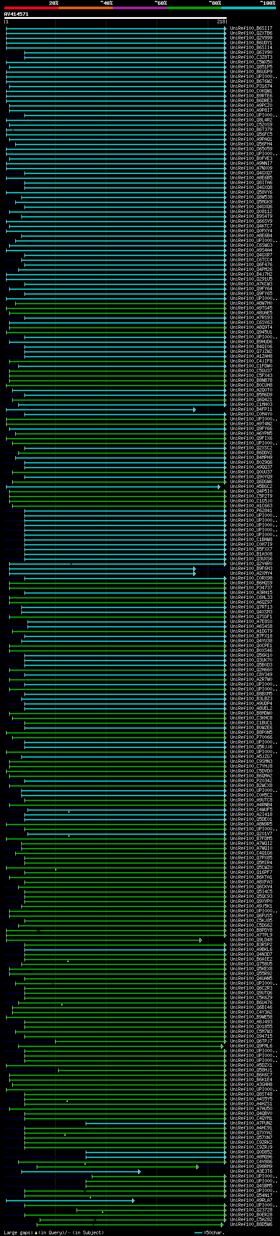Image resolution: width=280 pixels, height=1236 pixels.
Task: Select the UniRef100_P31674 label
Action: 251,86
